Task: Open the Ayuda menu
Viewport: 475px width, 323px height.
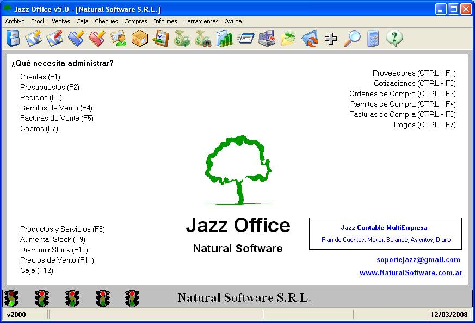Action: pos(233,22)
